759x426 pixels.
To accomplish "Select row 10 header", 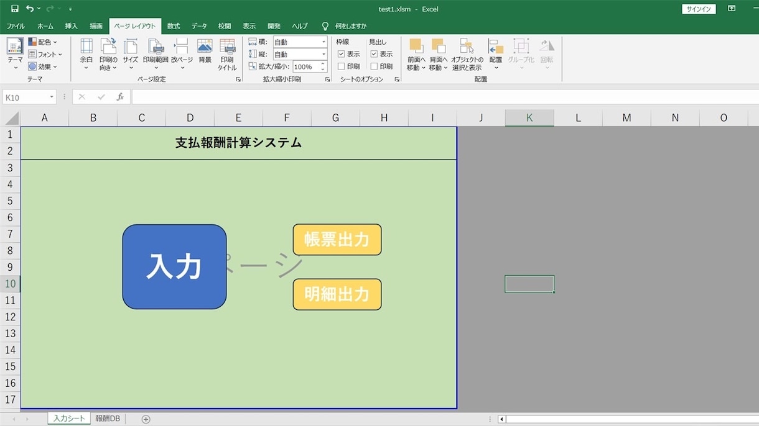I will (x=11, y=284).
